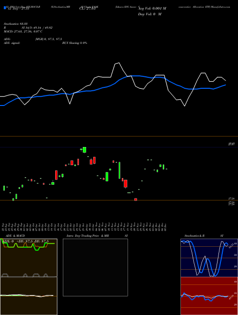Click the "Avg Vol: 0.001 M" label
The image size is (238, 315).
pos(152,9)
